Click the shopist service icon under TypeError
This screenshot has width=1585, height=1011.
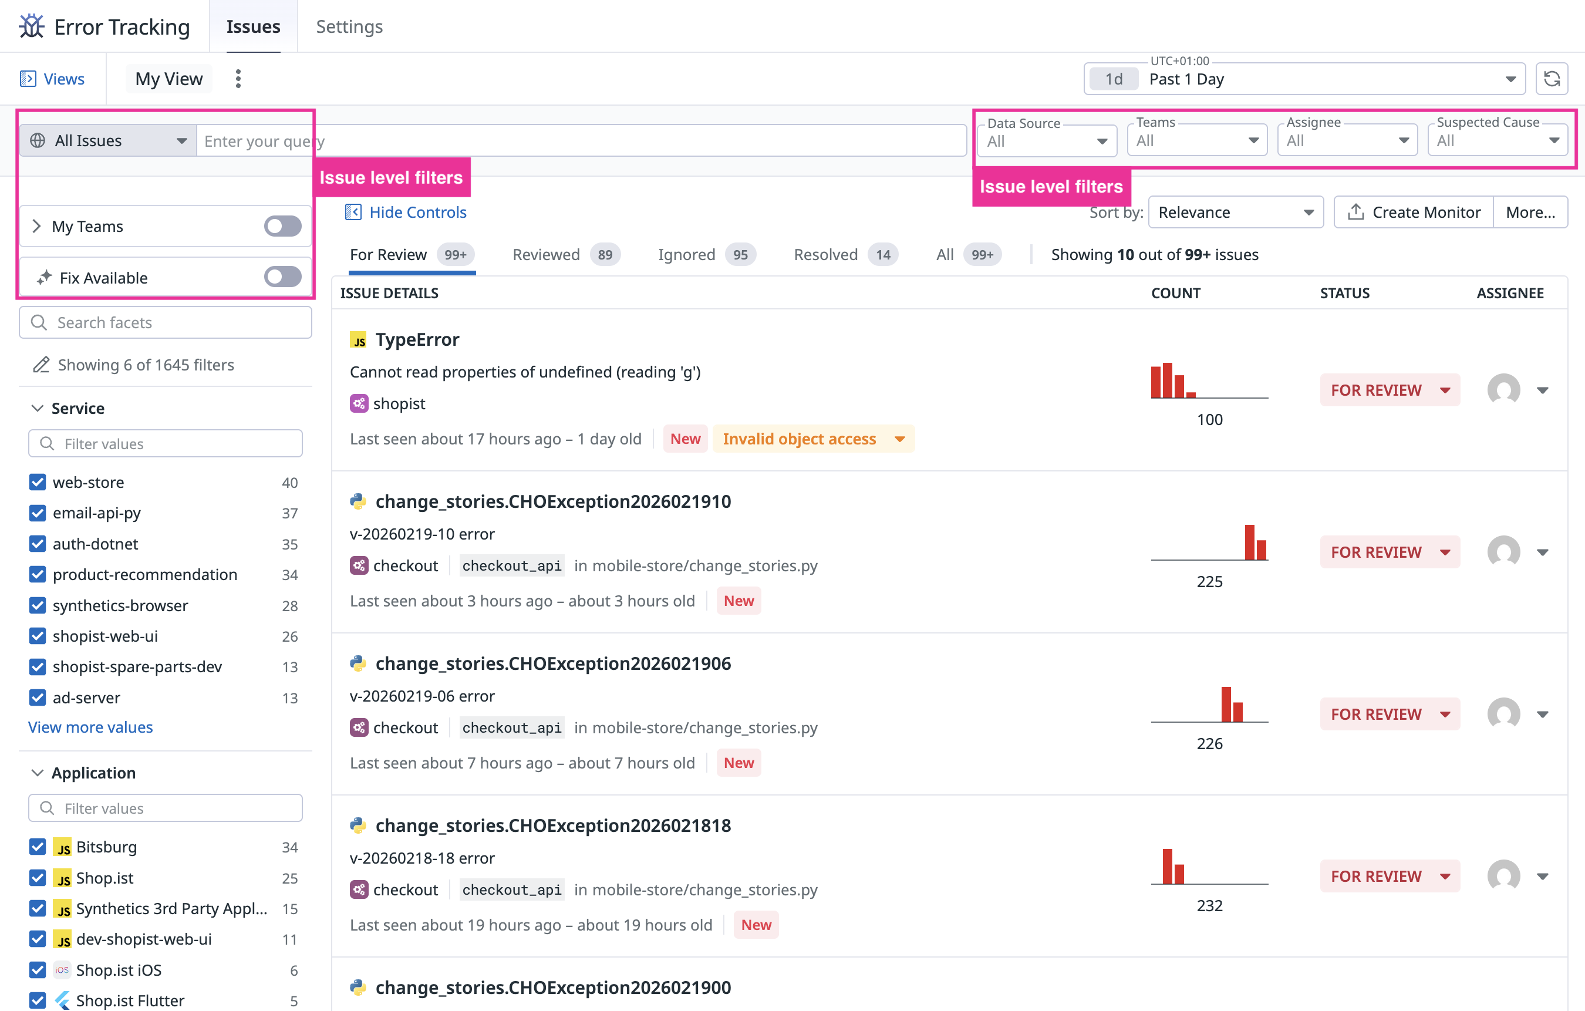359,403
